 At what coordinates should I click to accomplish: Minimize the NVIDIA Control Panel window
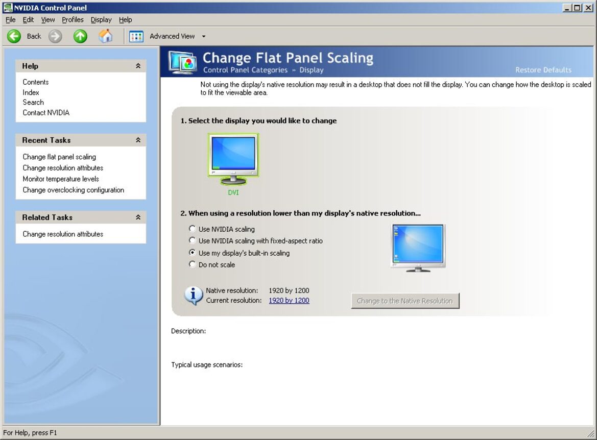tap(567, 8)
